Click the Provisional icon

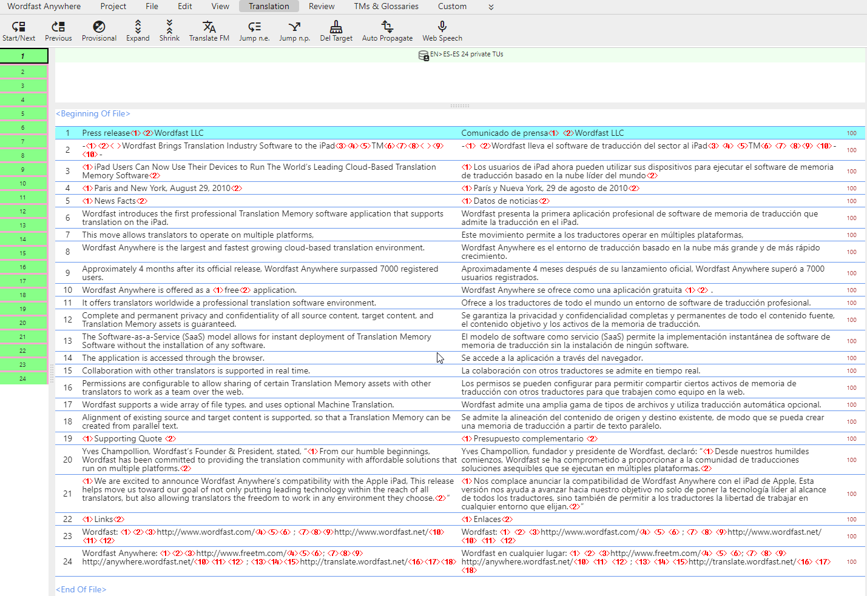tap(99, 27)
